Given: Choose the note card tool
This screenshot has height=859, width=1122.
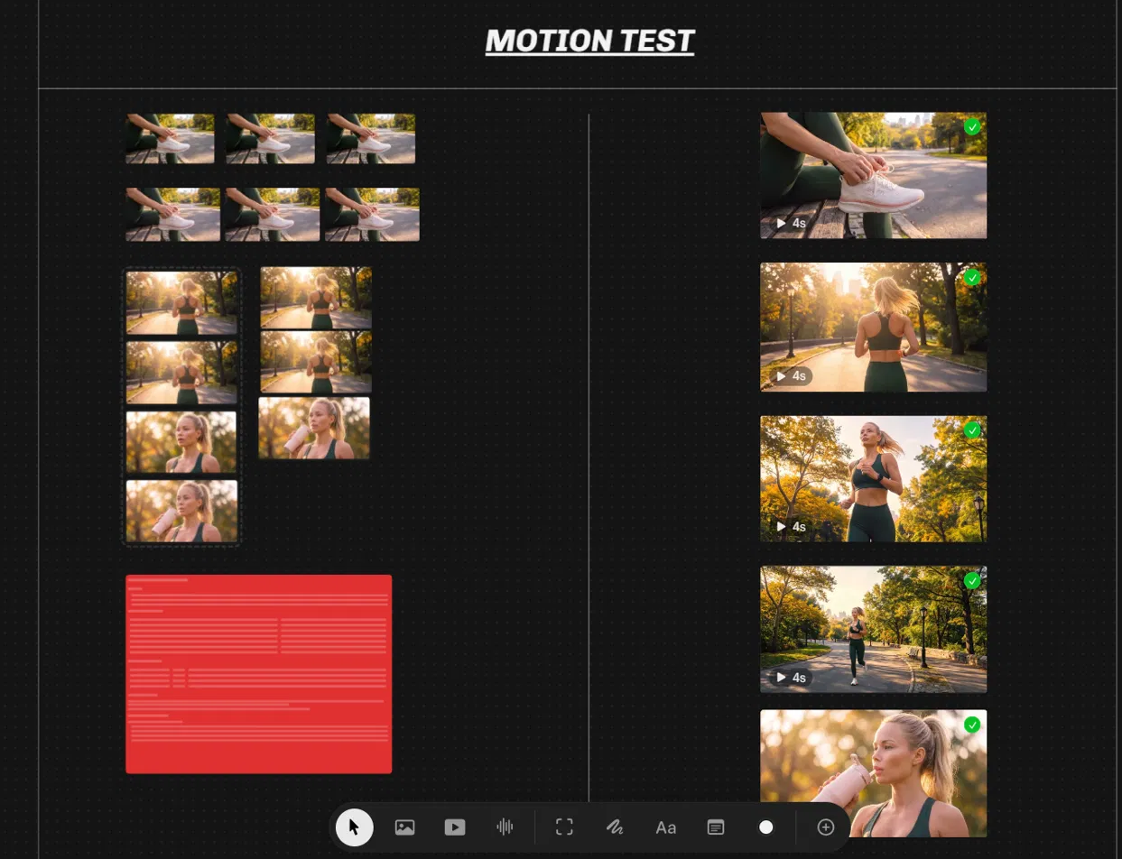Looking at the screenshot, I should pos(716,827).
